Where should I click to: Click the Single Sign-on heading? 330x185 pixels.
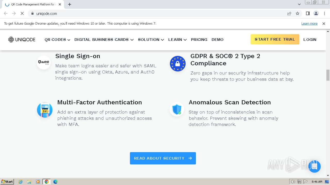click(x=78, y=56)
